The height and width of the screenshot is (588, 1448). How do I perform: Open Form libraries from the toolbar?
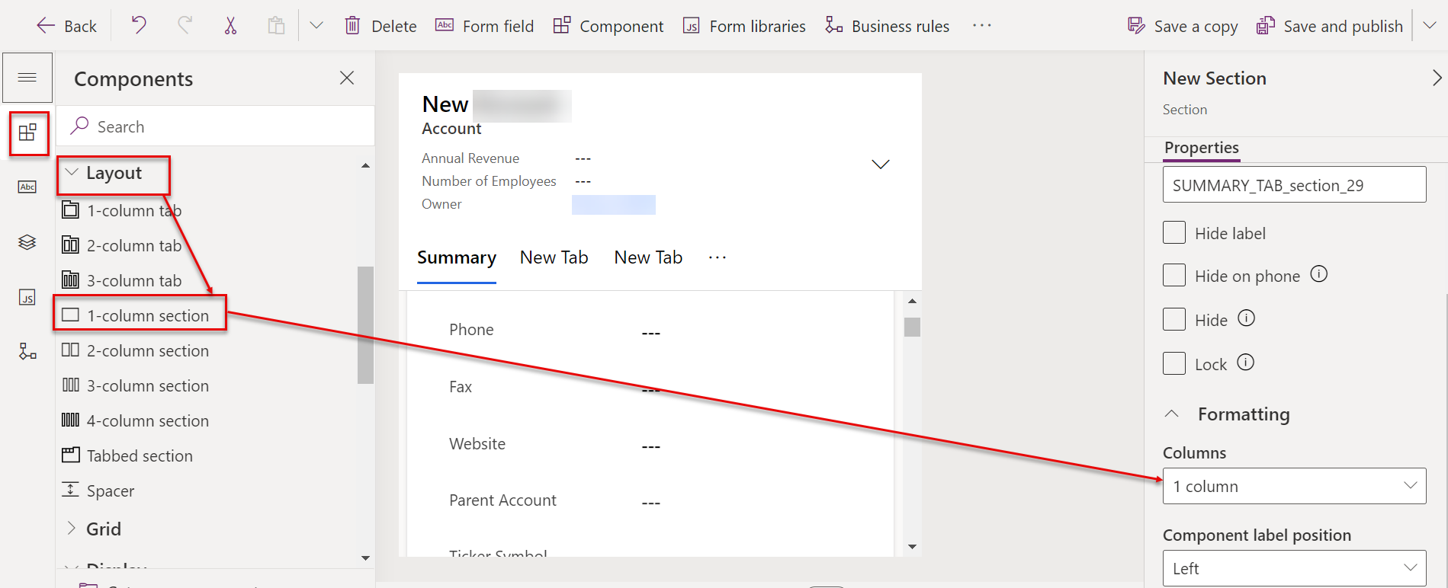[744, 26]
